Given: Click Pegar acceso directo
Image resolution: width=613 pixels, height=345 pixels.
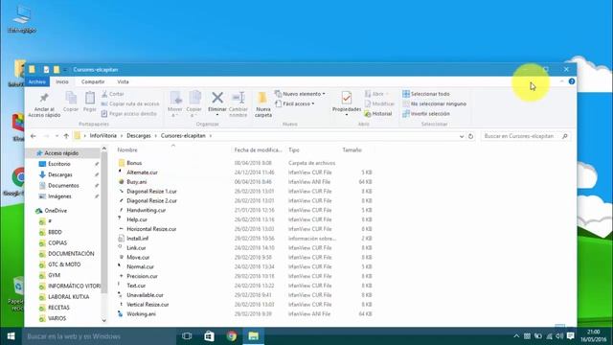Looking at the screenshot, I should pos(129,113).
